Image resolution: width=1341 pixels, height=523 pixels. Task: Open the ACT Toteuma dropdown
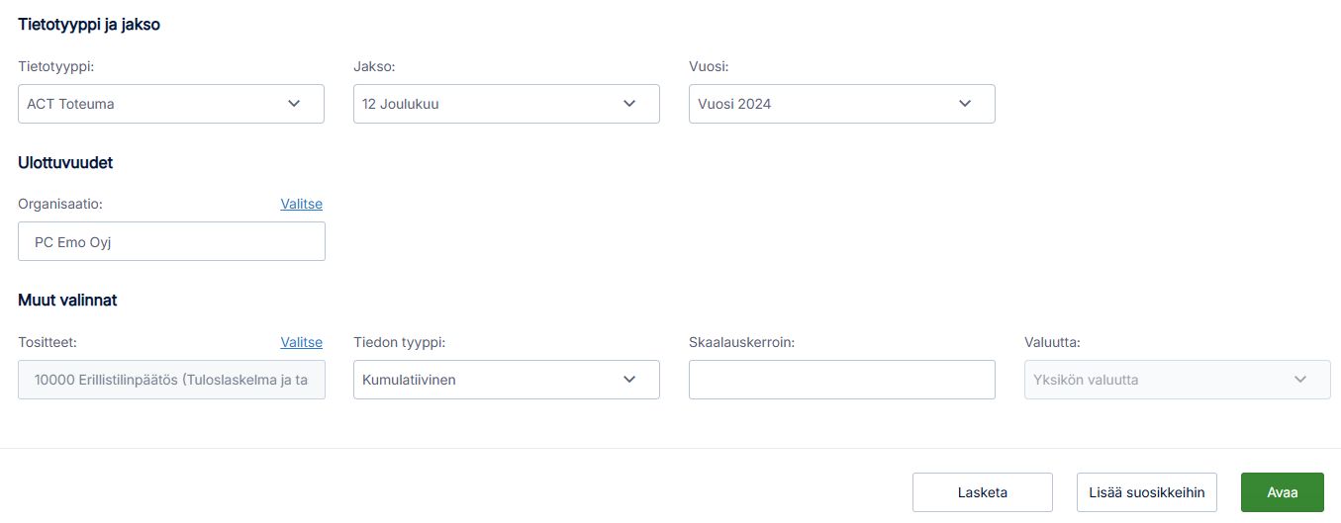(171, 104)
